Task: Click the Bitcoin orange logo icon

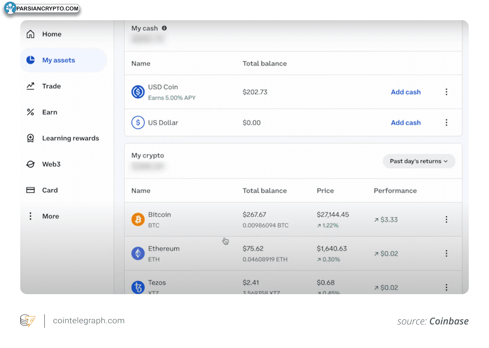Action: [138, 219]
